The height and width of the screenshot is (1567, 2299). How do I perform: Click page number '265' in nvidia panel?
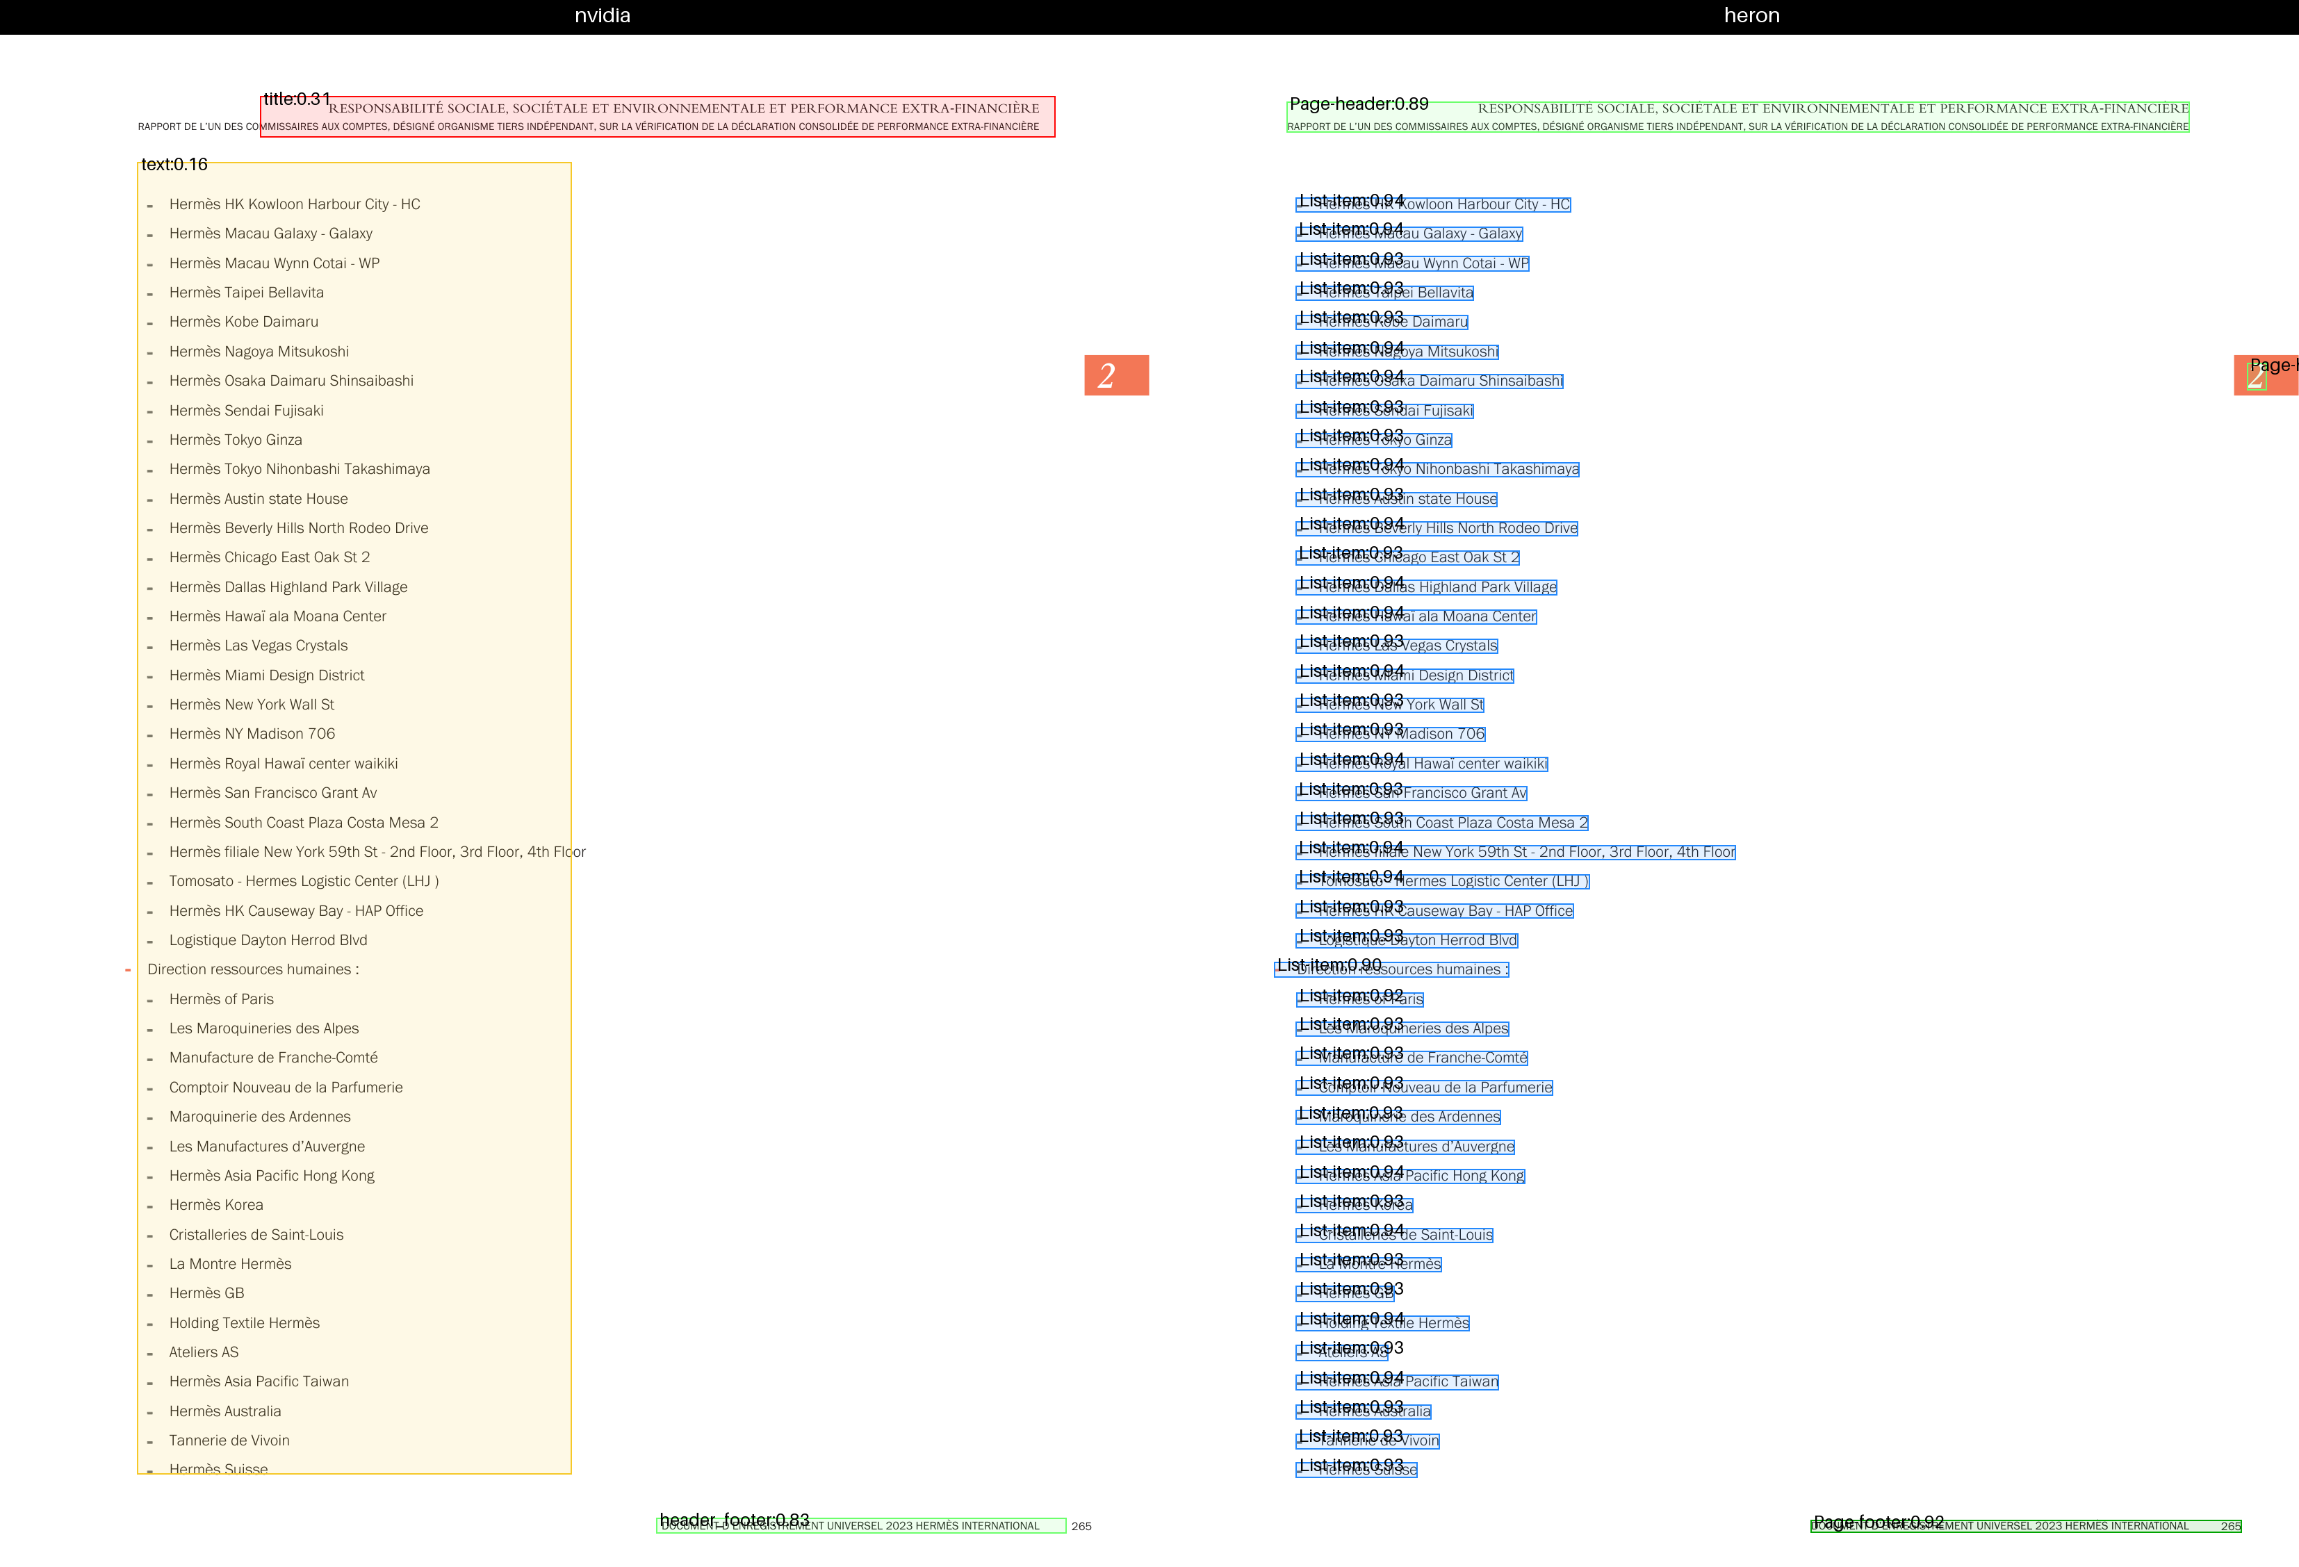[x=1081, y=1527]
